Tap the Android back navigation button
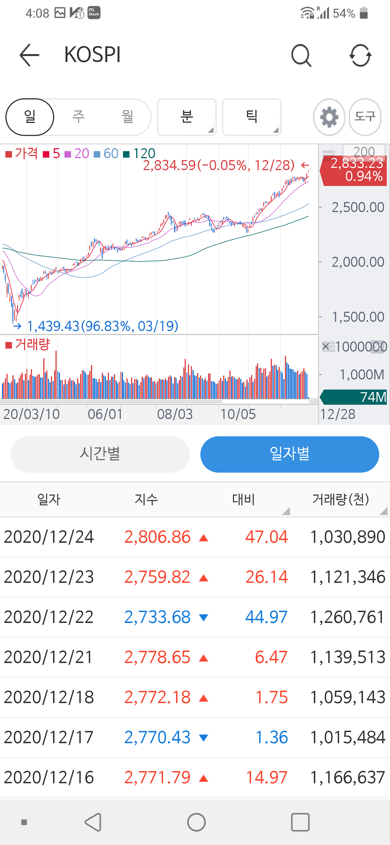 point(93,822)
